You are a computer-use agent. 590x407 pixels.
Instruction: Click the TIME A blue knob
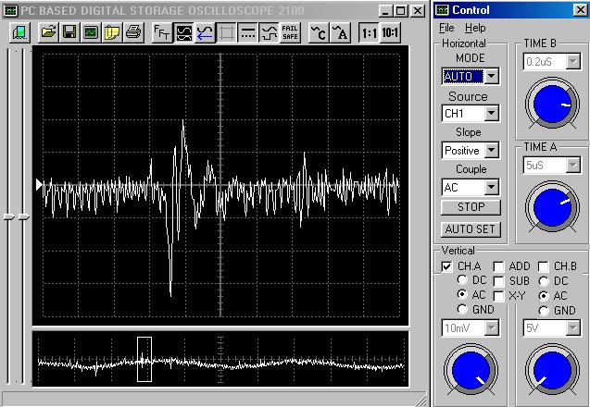point(550,207)
